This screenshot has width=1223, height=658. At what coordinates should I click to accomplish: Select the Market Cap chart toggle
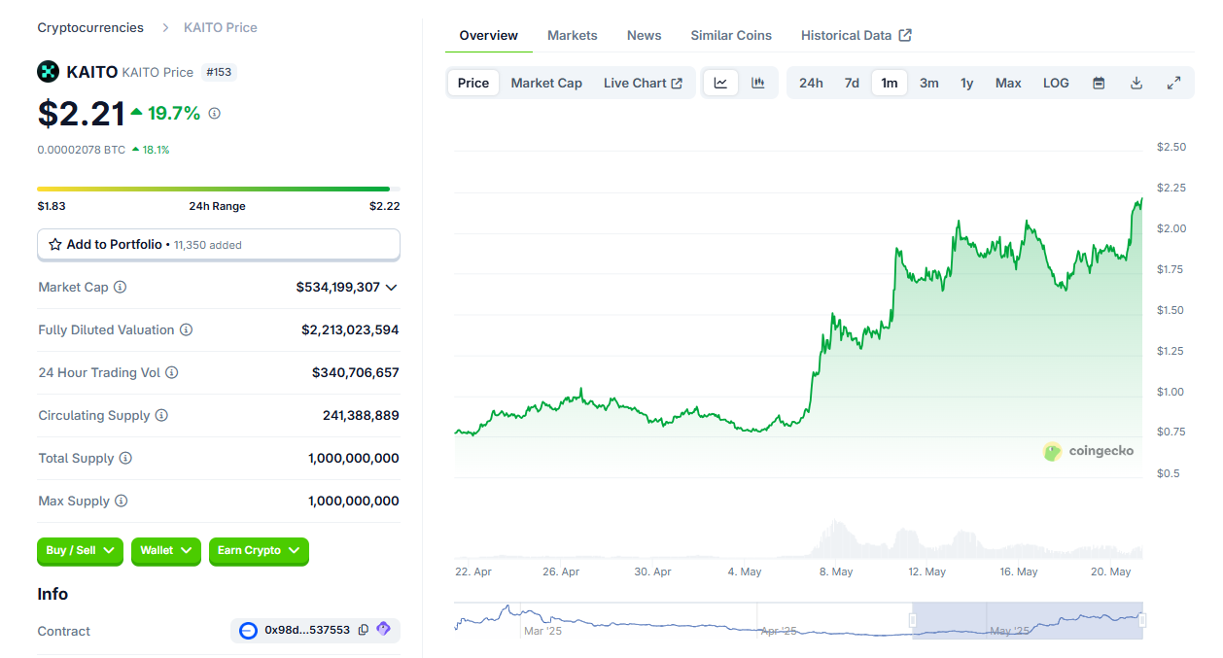point(546,84)
